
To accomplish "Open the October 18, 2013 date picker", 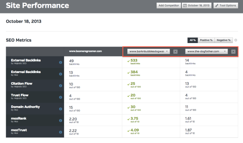I will click(196, 5).
